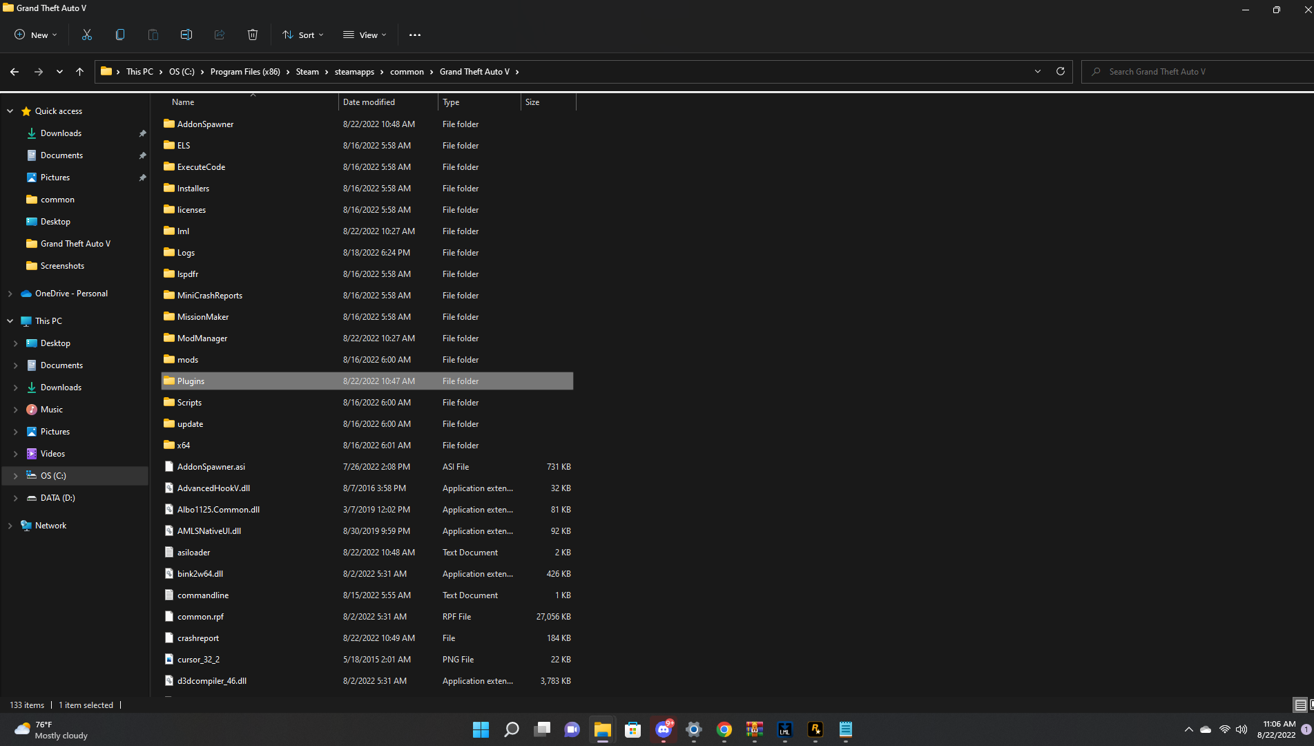The width and height of the screenshot is (1314, 746).
Task: Sort files by Date modified column
Action: [369, 102]
